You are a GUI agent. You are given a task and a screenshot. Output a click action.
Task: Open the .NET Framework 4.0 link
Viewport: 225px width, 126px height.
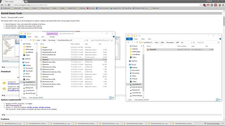(13, 106)
